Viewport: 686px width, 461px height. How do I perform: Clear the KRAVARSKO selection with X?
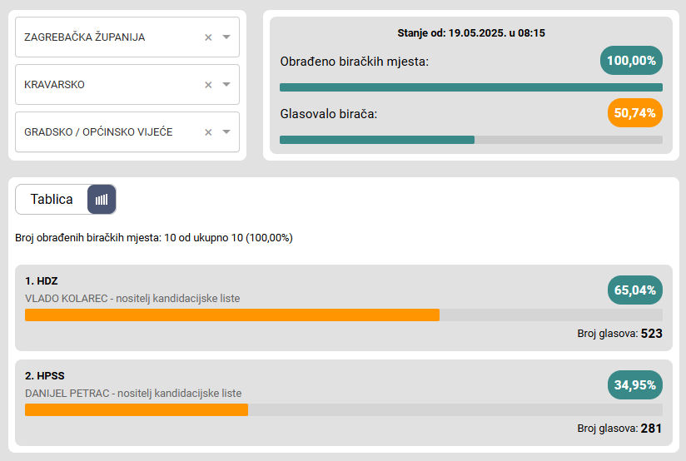click(208, 85)
